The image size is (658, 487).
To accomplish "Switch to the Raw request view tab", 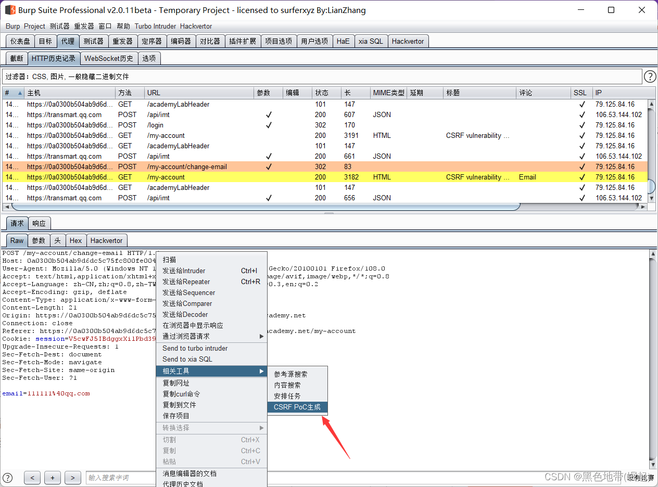I will (x=17, y=240).
